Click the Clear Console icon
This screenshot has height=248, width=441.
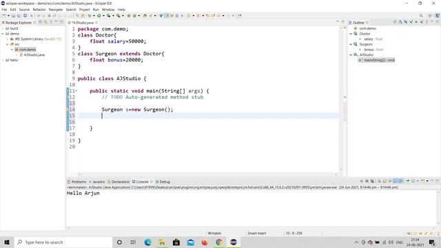pos(380,181)
